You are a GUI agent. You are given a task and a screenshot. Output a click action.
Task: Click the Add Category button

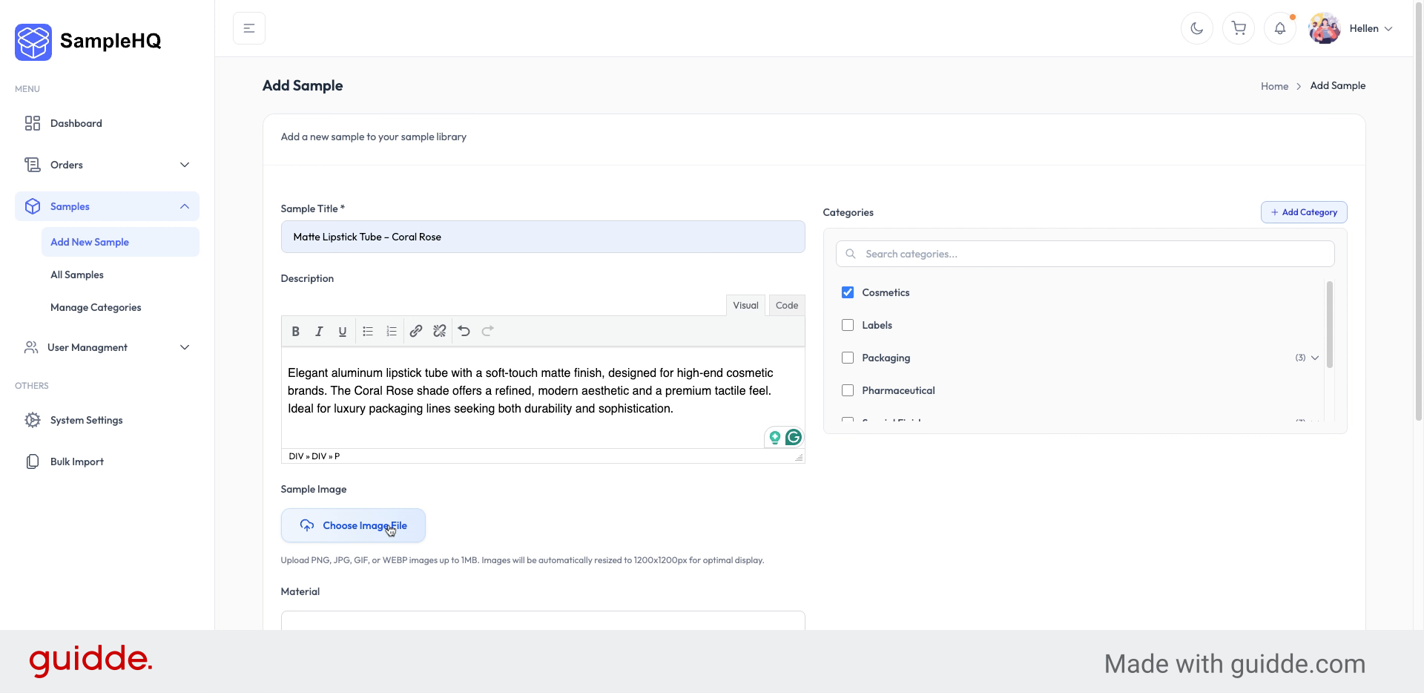1304,212
